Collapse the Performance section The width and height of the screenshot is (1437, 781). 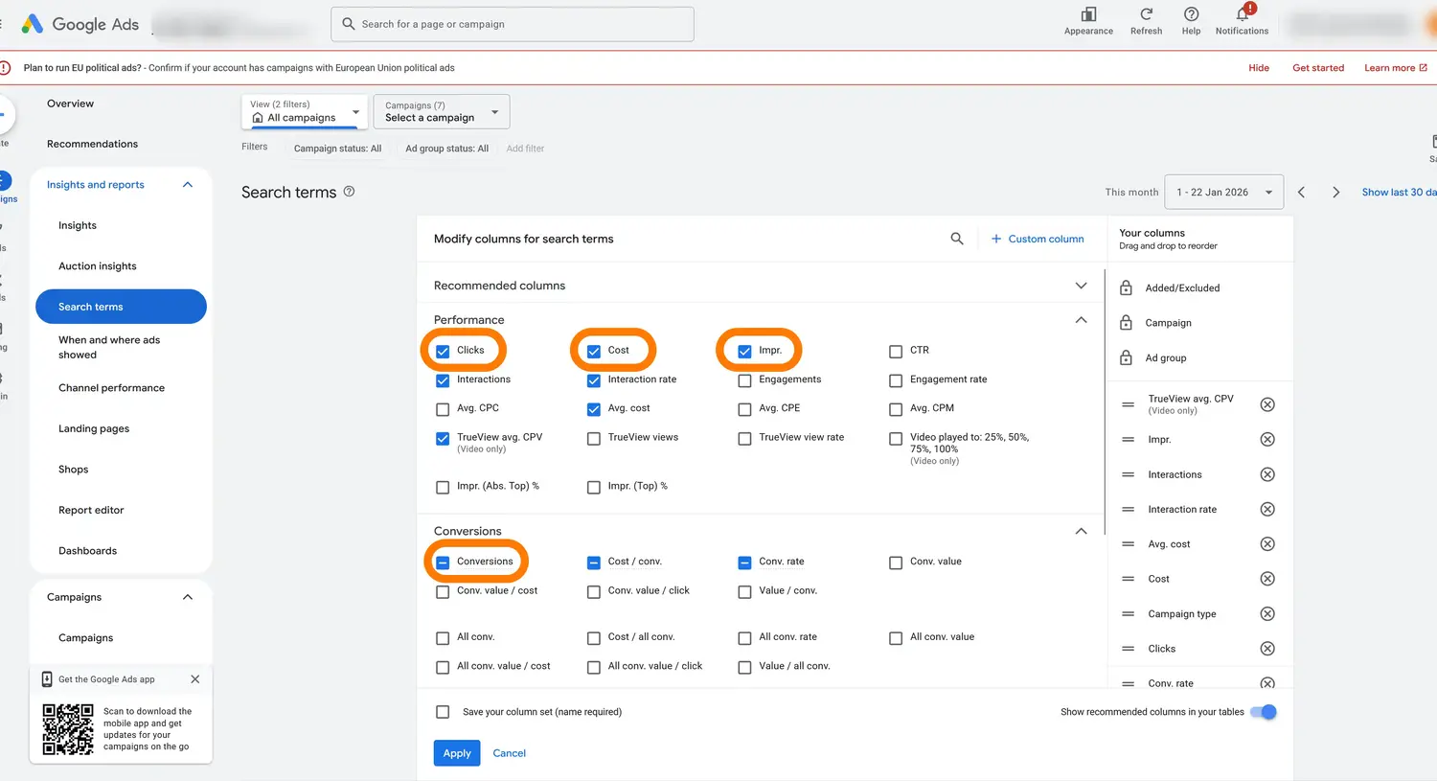tap(1081, 320)
